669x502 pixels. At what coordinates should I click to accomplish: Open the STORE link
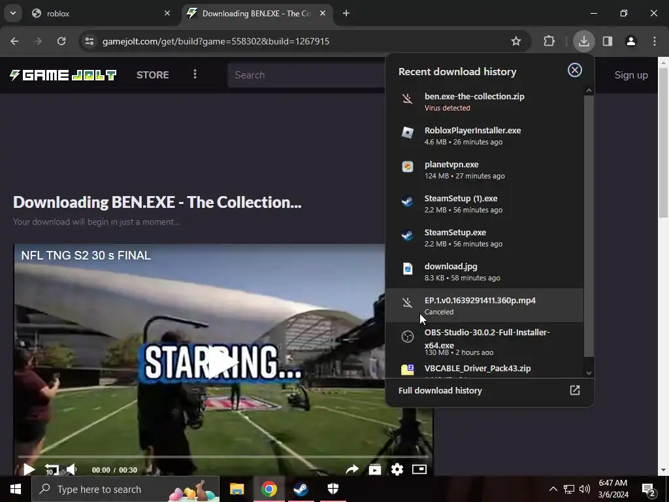pyautogui.click(x=153, y=75)
